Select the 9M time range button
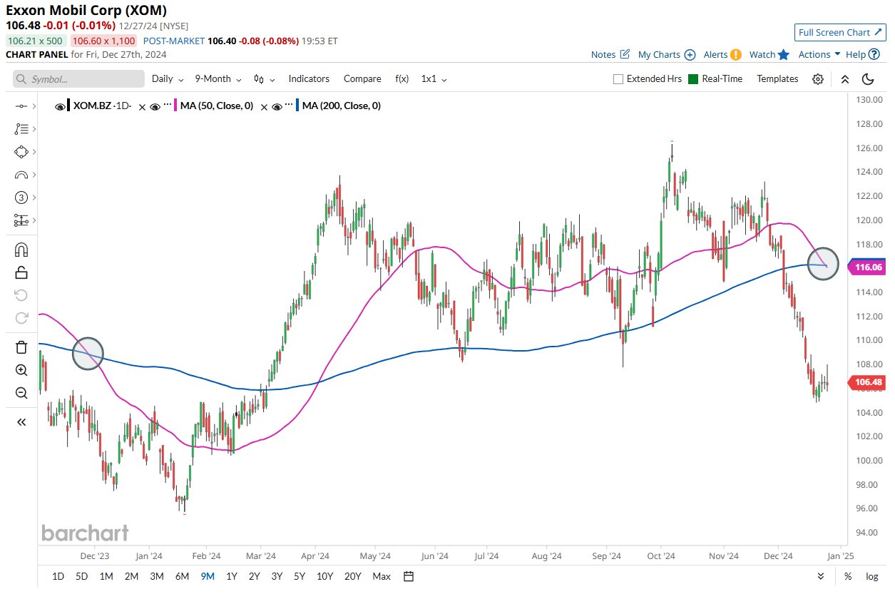 [207, 576]
